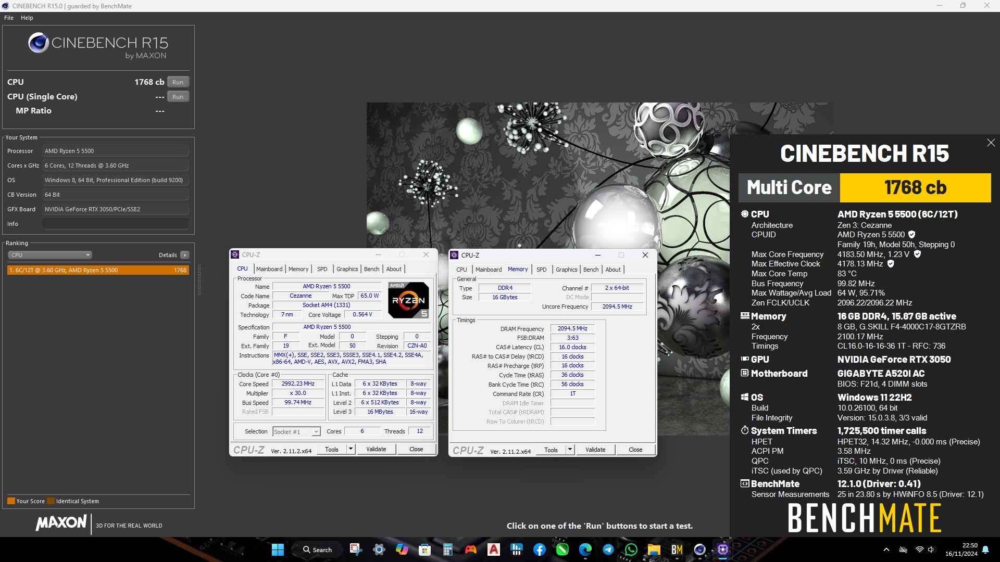Show hidden tray icons chevron

(x=886, y=550)
